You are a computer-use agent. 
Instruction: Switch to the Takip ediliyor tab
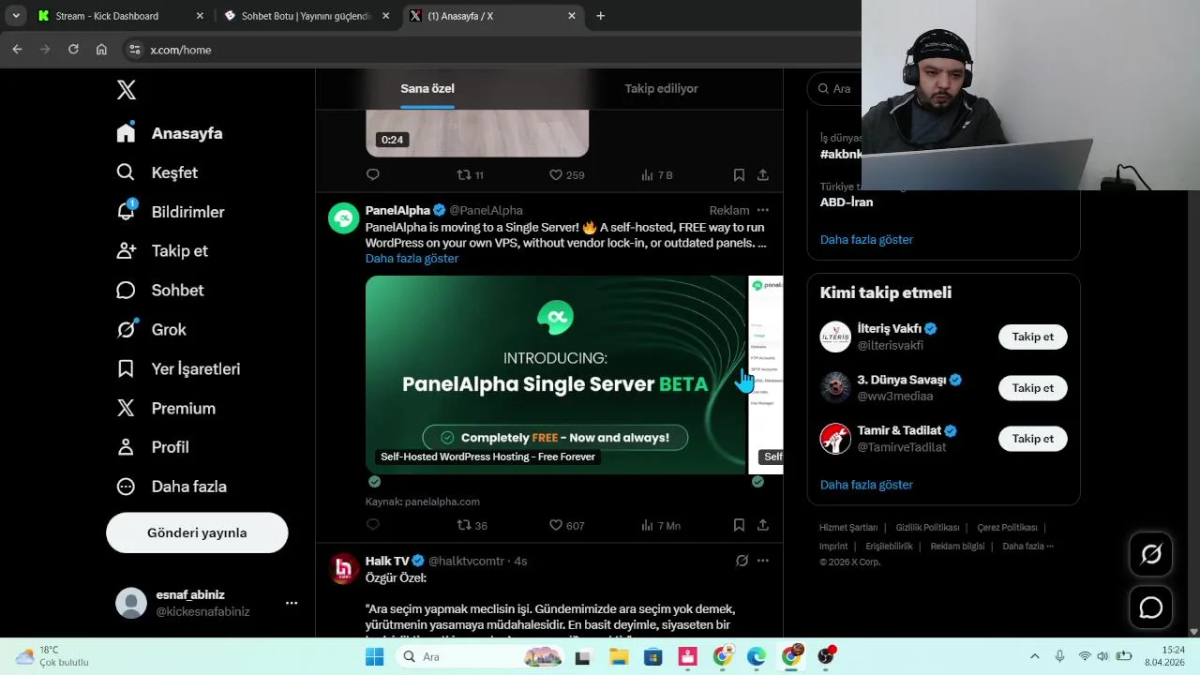661,88
